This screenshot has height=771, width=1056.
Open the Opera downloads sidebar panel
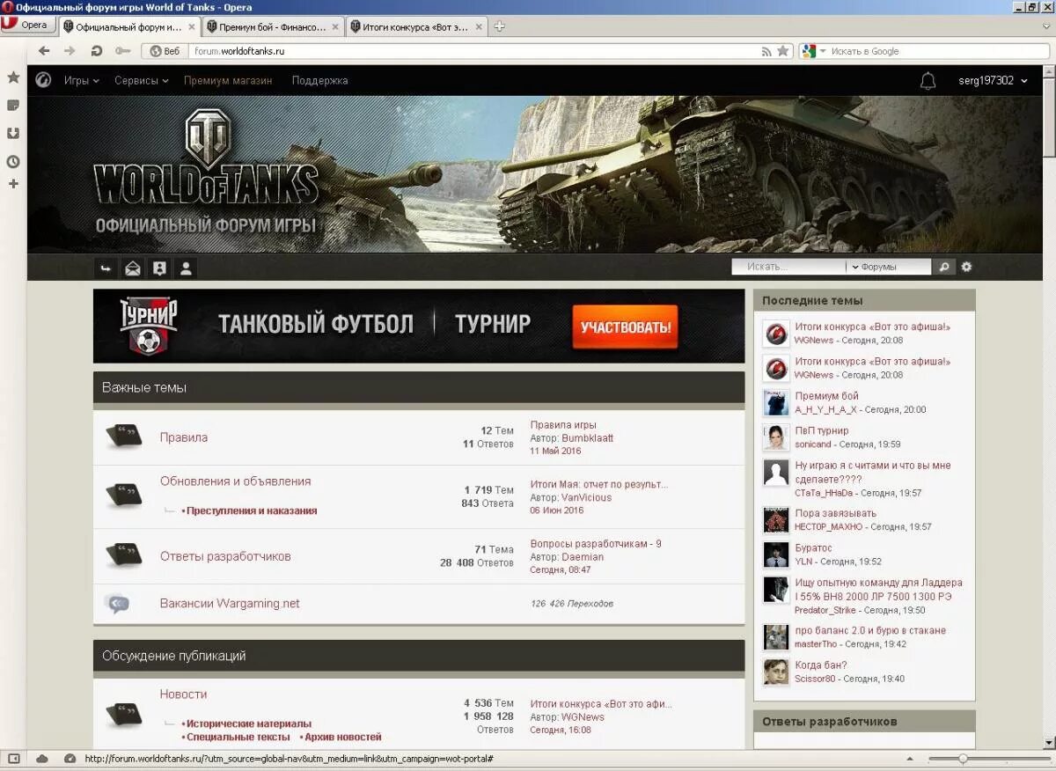[x=13, y=133]
